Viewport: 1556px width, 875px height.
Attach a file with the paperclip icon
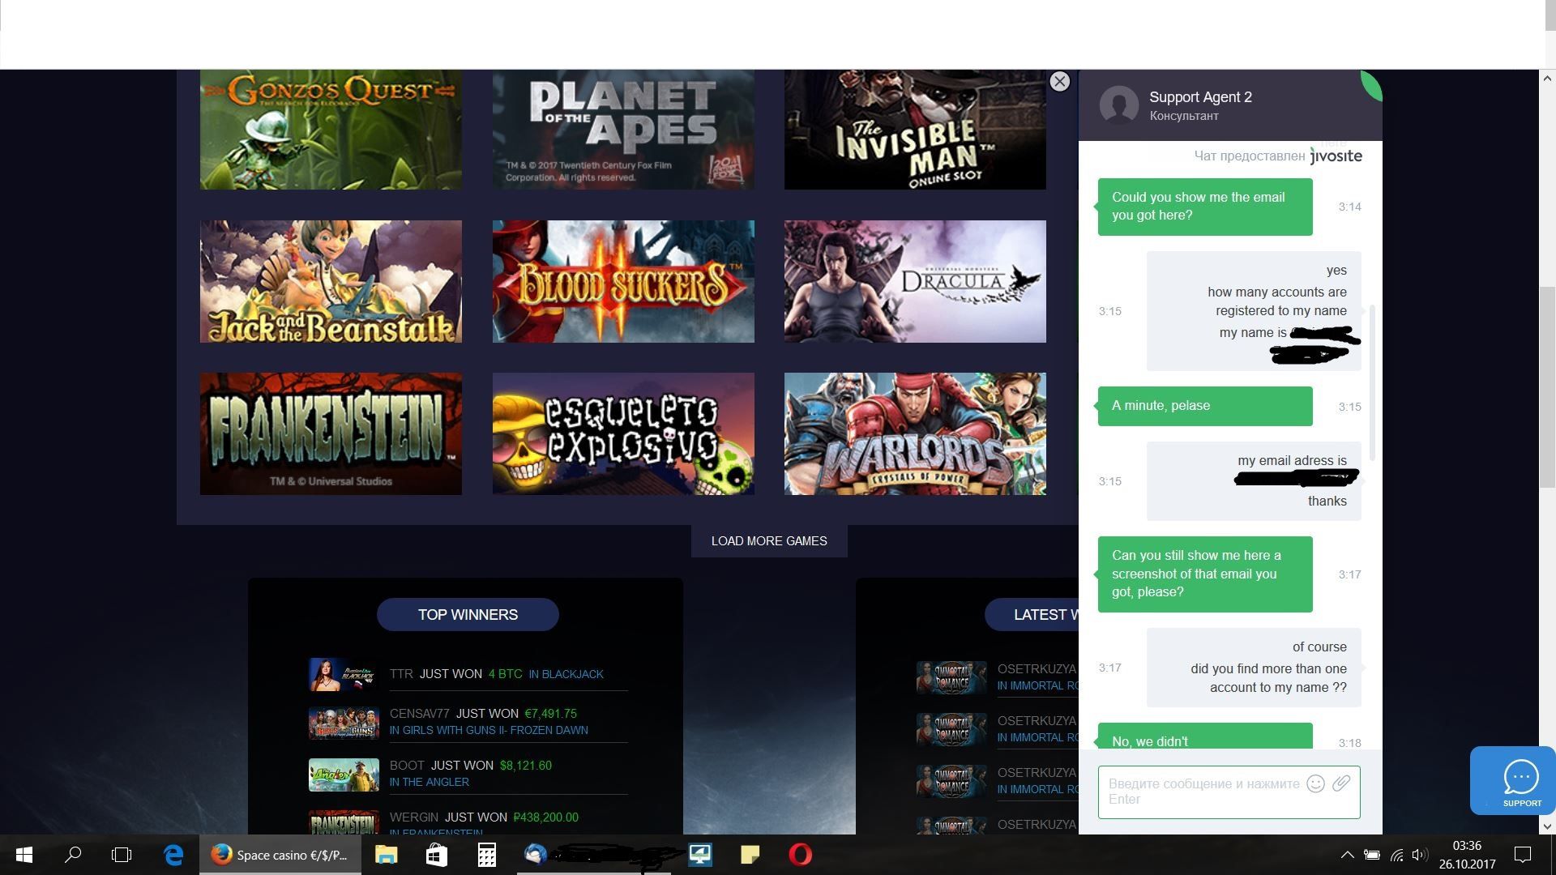[1341, 783]
